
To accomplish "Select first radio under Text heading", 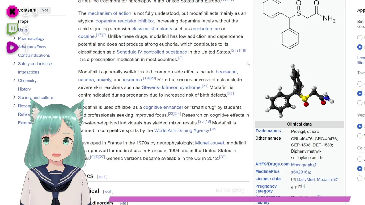I will point(360,84).
